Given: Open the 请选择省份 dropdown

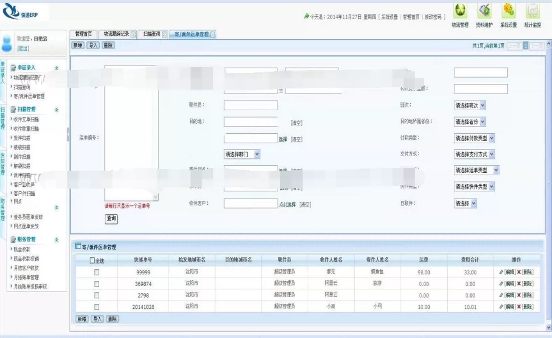Looking at the screenshot, I should point(470,122).
